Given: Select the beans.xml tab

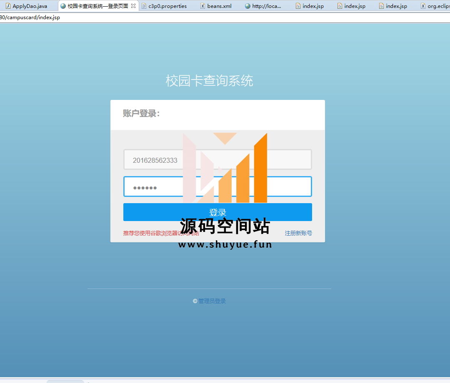Looking at the screenshot, I should (x=219, y=6).
